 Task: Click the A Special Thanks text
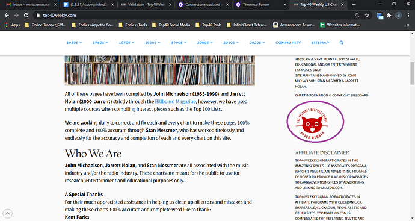(x=84, y=195)
